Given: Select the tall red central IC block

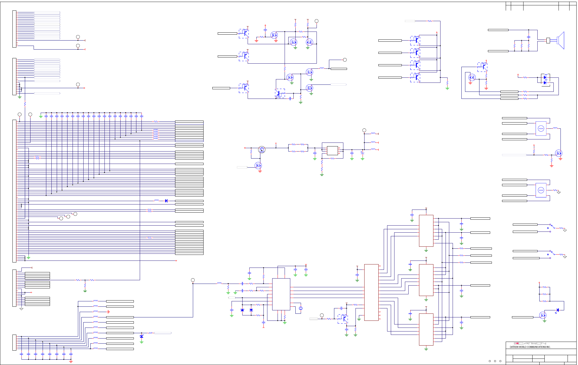Looking at the screenshot, I should click(x=371, y=292).
